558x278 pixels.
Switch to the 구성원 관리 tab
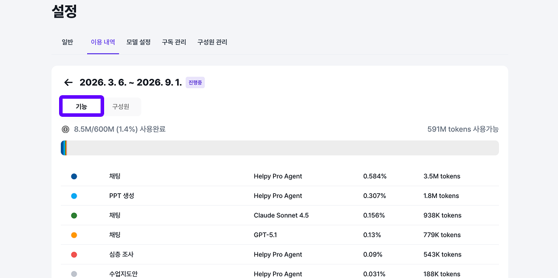click(x=212, y=42)
